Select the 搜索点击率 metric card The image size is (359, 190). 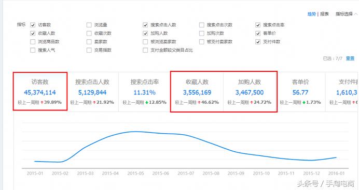144,92
